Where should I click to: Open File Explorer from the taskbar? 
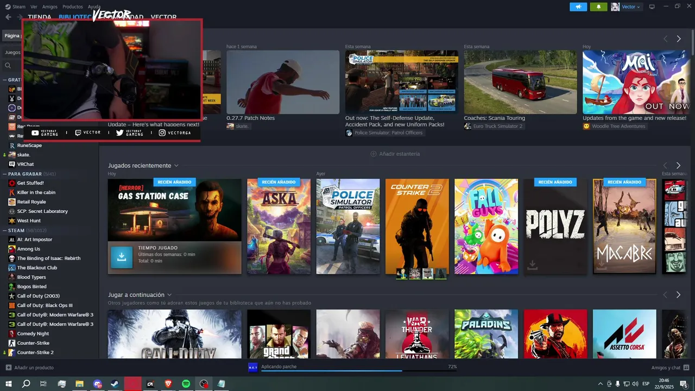point(79,384)
